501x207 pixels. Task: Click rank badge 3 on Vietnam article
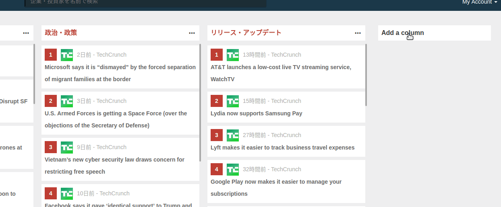51,147
